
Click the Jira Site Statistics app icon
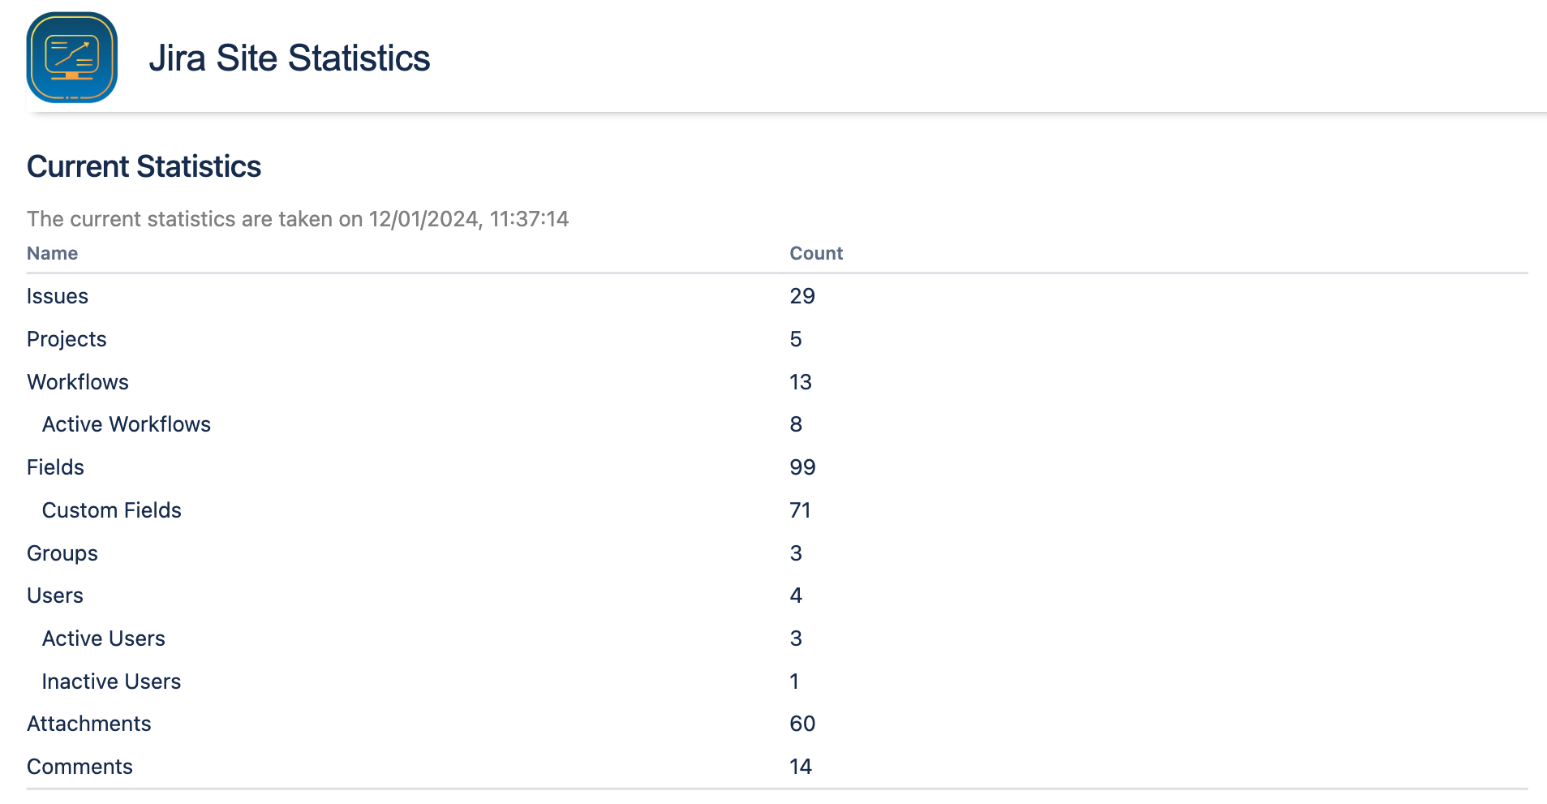[72, 58]
